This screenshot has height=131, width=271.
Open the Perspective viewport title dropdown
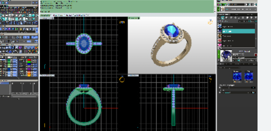133,18
